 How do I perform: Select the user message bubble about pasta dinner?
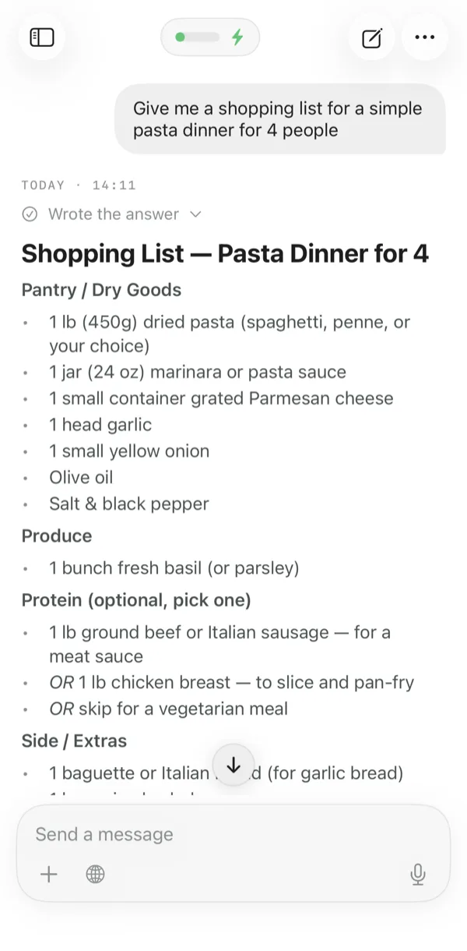[x=280, y=119]
